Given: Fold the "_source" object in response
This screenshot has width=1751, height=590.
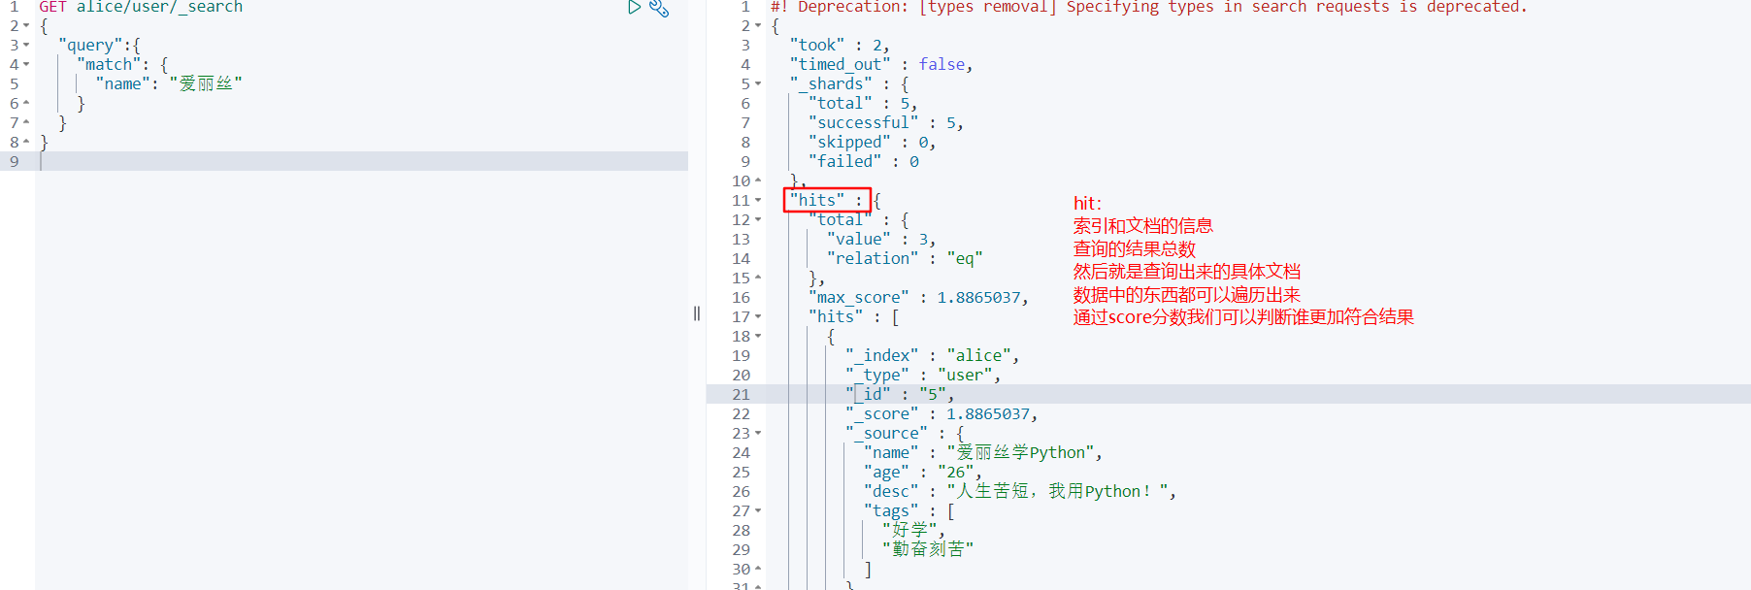Looking at the screenshot, I should 758,434.
